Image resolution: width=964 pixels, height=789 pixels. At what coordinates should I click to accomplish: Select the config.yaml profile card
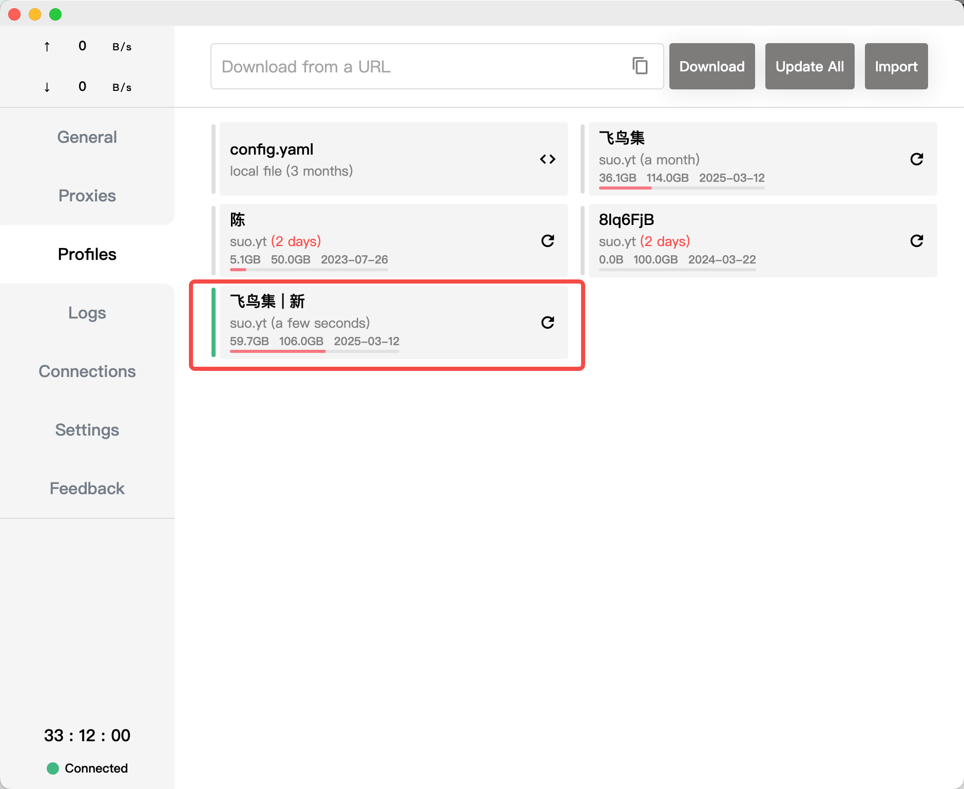[394, 159]
